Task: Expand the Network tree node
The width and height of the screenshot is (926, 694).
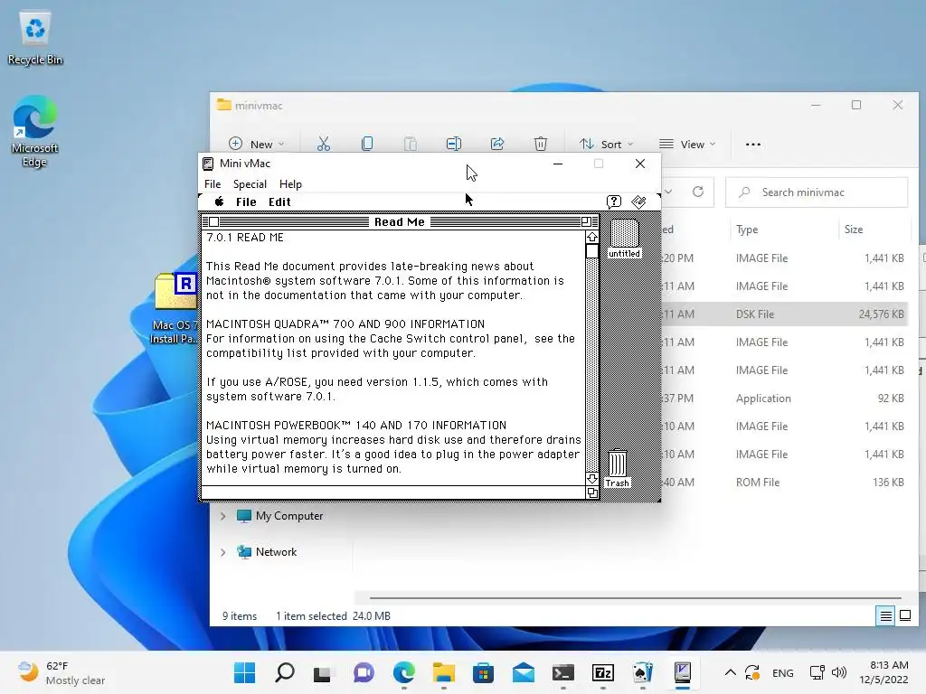Action: coord(222,552)
